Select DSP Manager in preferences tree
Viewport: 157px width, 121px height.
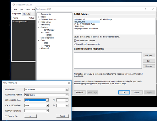click(49, 30)
